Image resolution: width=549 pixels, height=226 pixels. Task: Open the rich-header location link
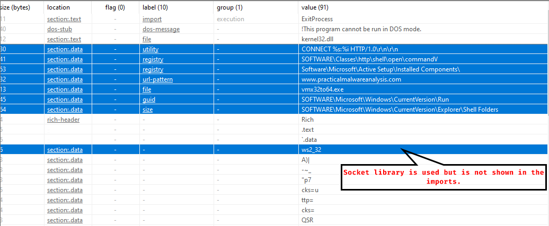(x=62, y=120)
